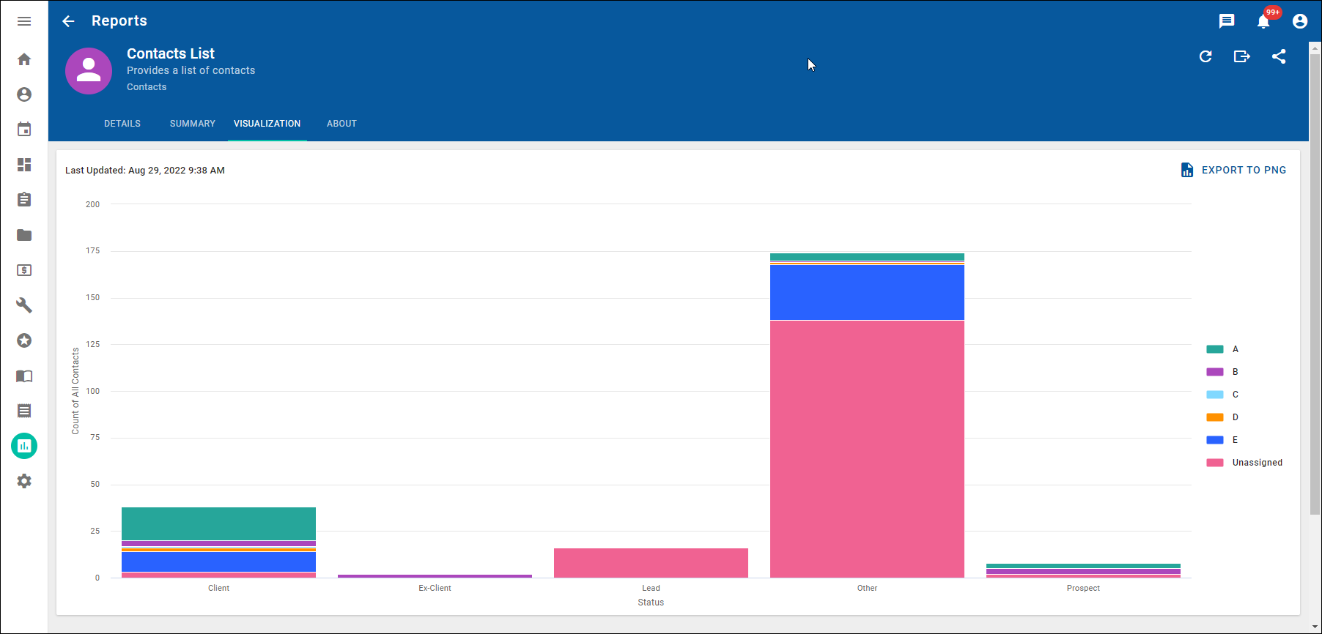Click the Export to PNG file icon
The height and width of the screenshot is (634, 1322).
point(1187,170)
